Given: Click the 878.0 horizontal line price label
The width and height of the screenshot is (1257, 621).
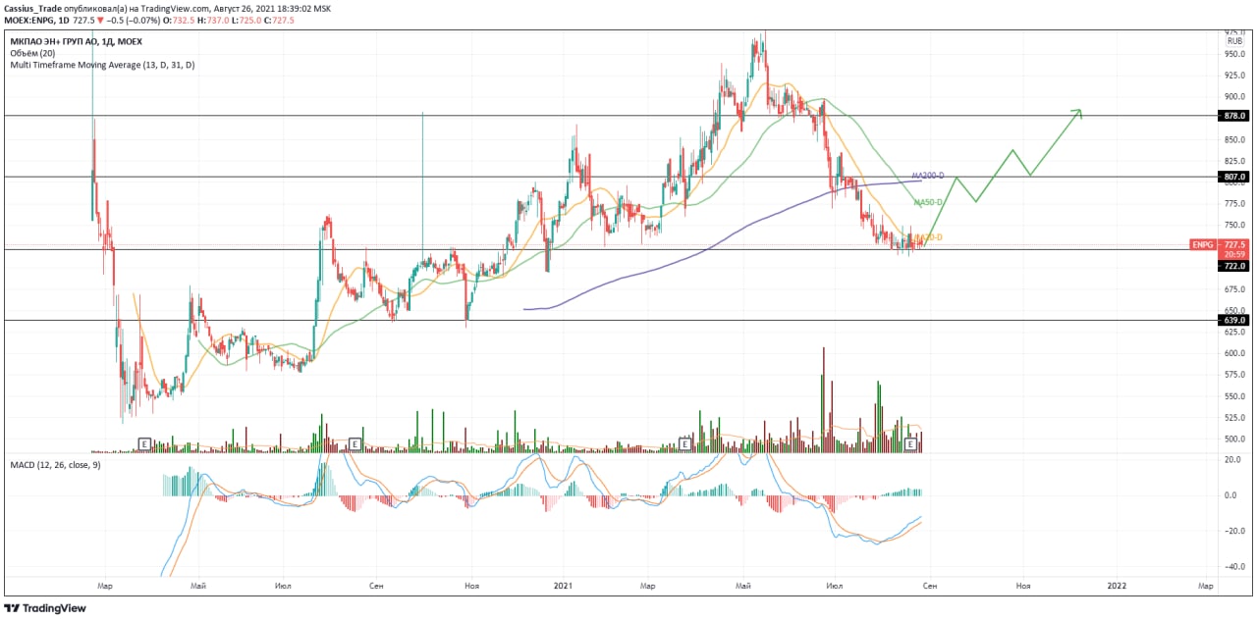Looking at the screenshot, I should click(x=1234, y=116).
